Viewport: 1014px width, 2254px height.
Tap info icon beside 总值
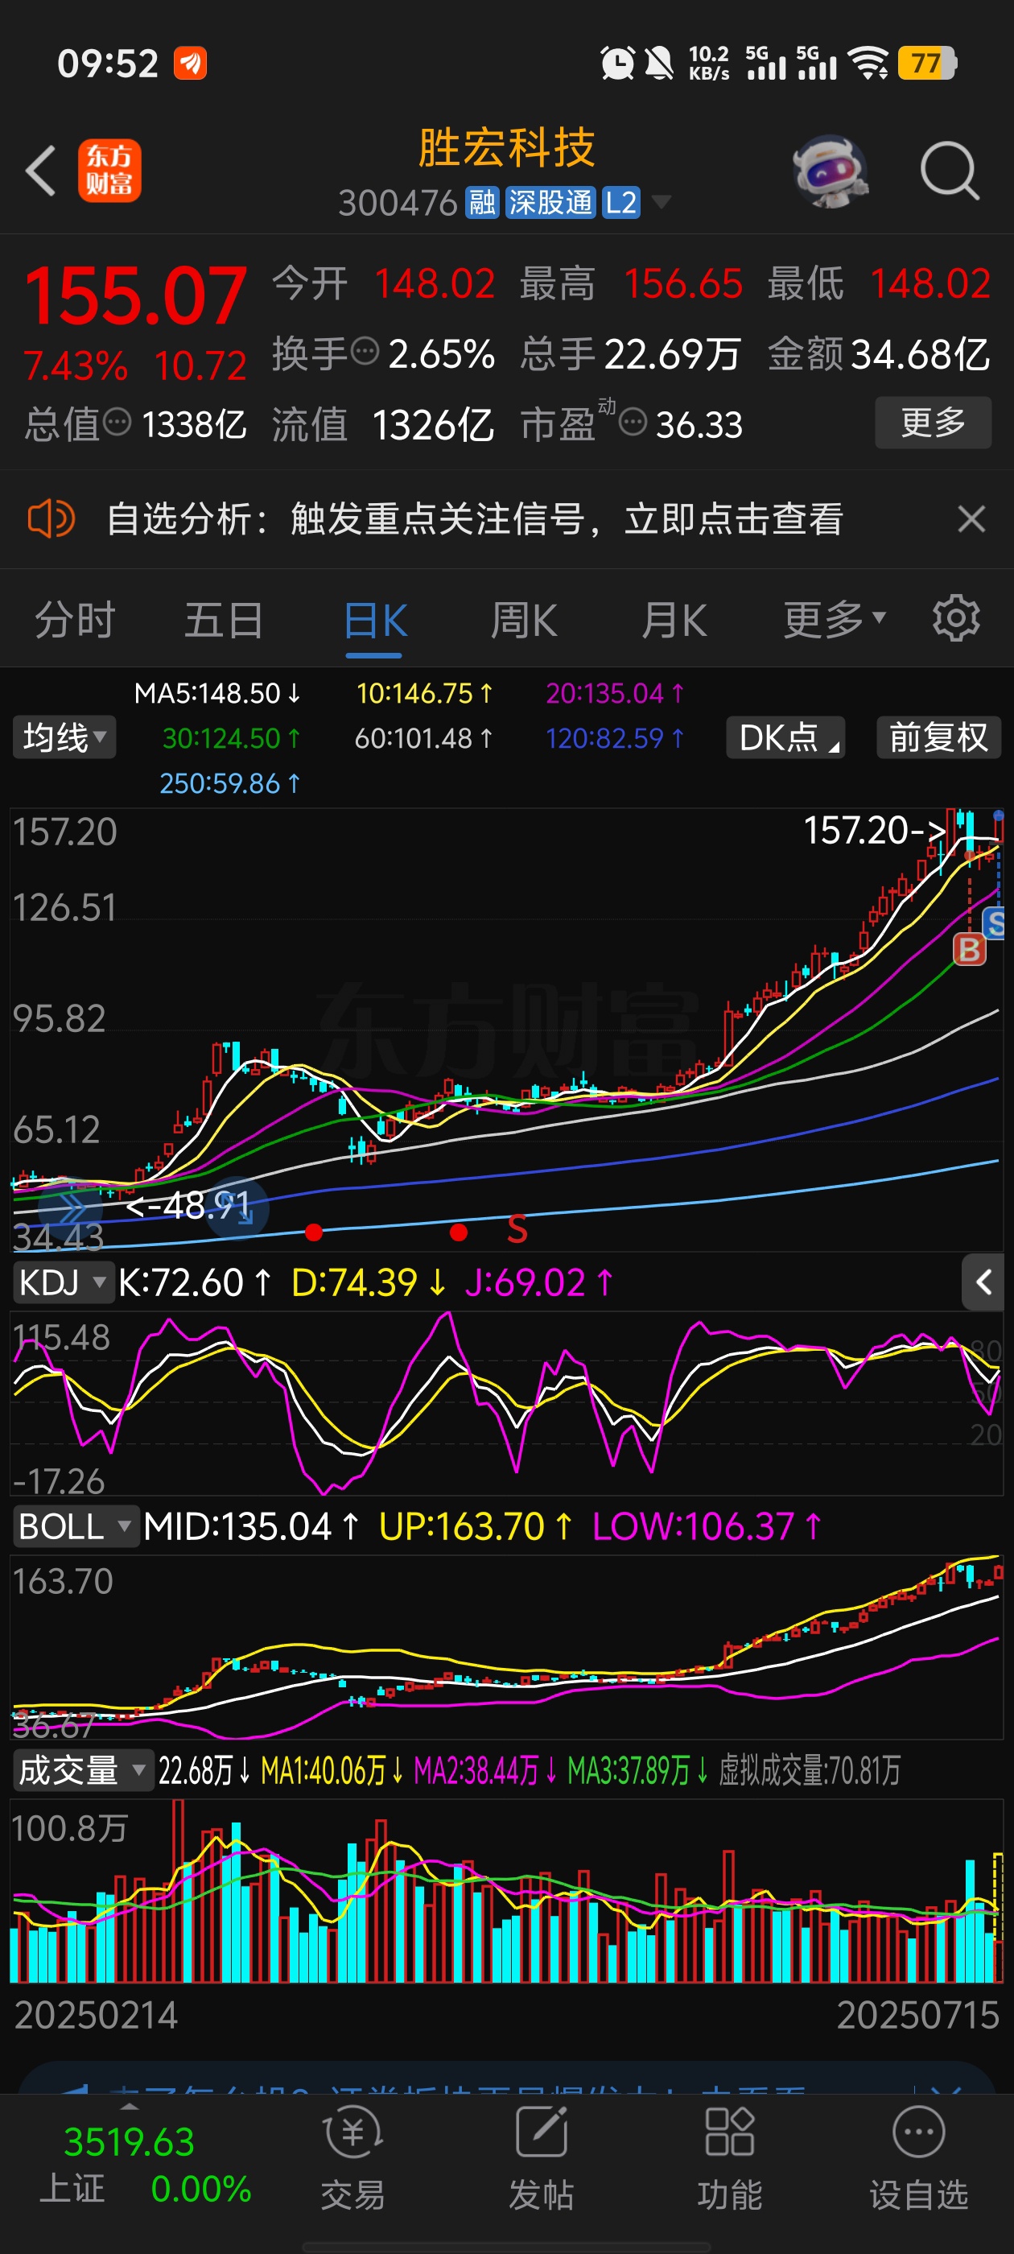(117, 423)
